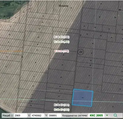Click the circled 23 massif marker
This screenshot has height=119, width=123.
[81, 52]
